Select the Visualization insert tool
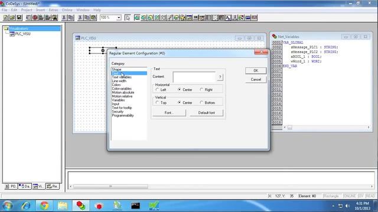This screenshot has width=378, height=212. coord(189,18)
